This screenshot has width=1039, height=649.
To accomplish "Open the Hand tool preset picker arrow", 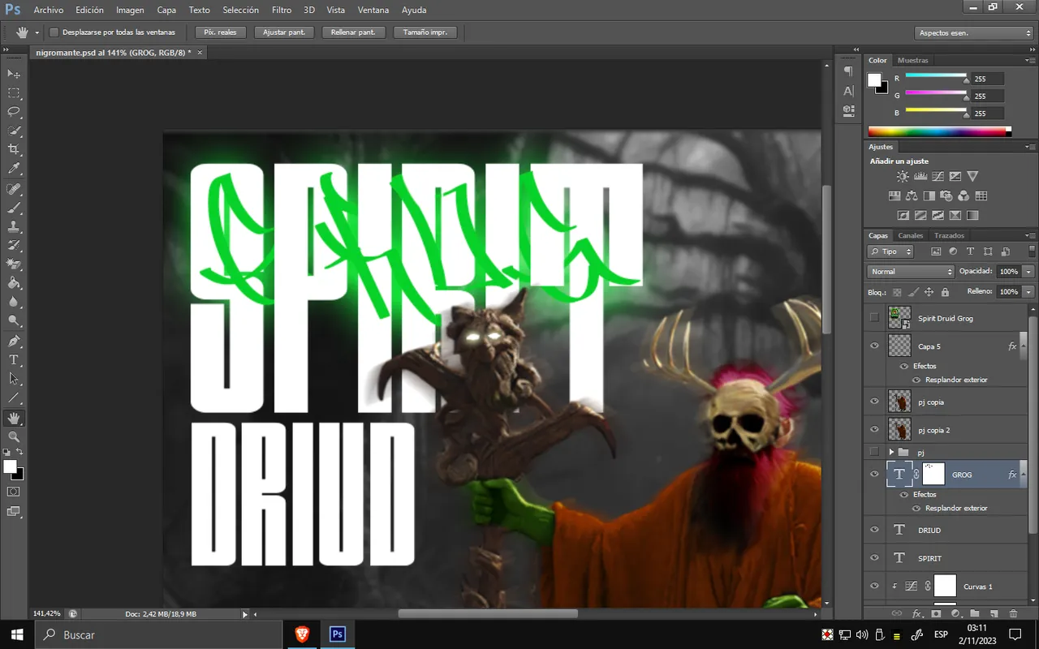I will (x=37, y=33).
